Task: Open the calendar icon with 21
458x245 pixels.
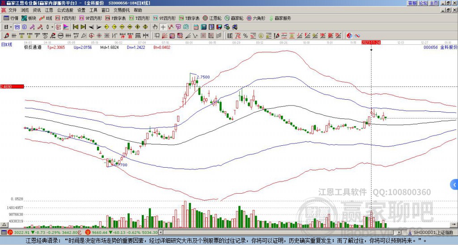Action: click(x=196, y=27)
